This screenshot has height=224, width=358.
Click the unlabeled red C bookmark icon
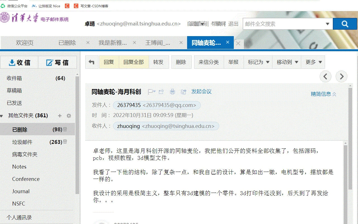pos(67,6)
